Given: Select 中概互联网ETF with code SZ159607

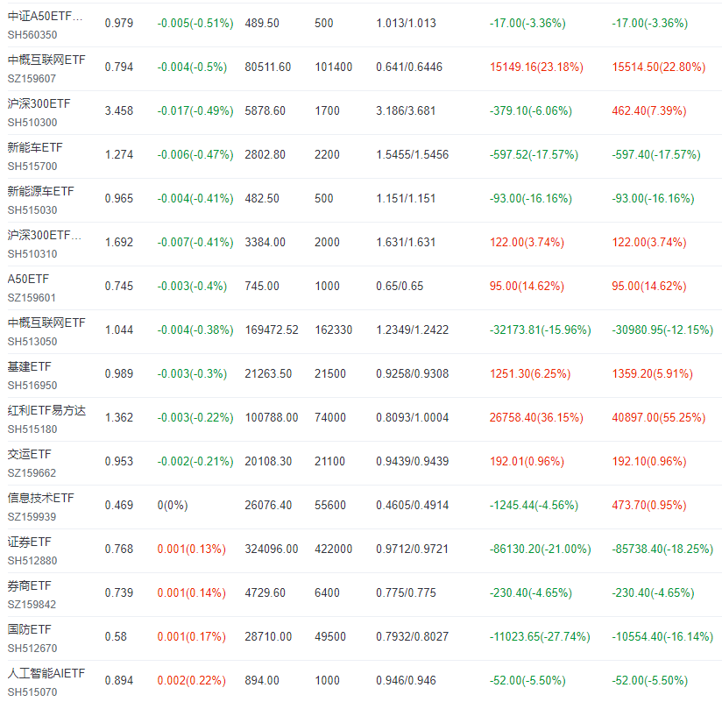Looking at the screenshot, I should click(x=46, y=60).
